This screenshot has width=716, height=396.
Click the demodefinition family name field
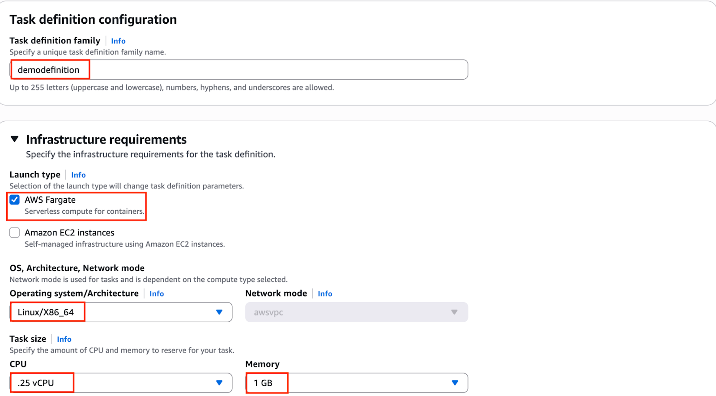[239, 70]
